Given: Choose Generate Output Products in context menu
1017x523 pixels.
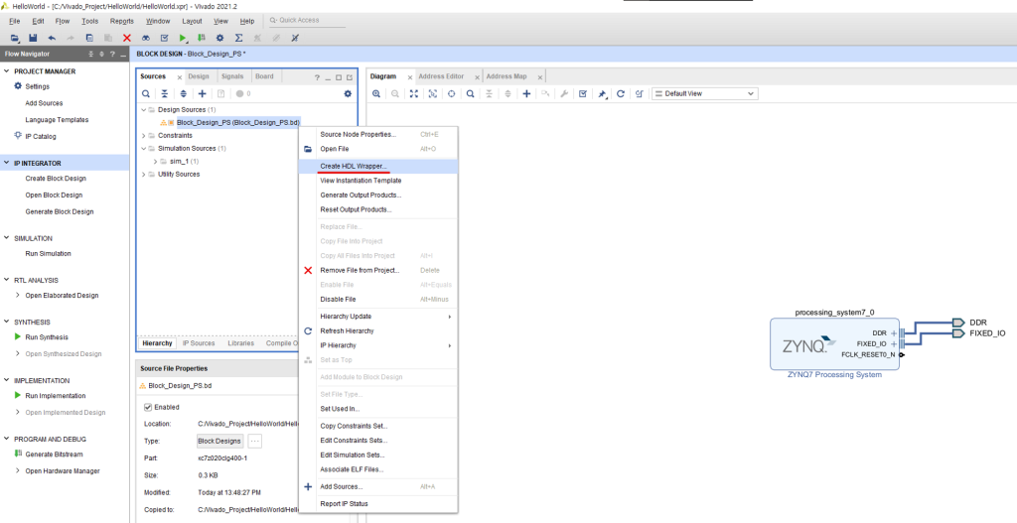Looking at the screenshot, I should click(x=378, y=196).
